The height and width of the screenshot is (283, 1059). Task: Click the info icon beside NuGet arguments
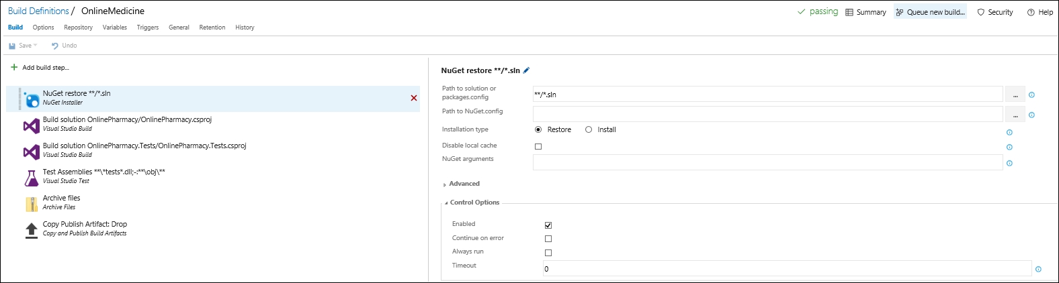click(x=1009, y=163)
